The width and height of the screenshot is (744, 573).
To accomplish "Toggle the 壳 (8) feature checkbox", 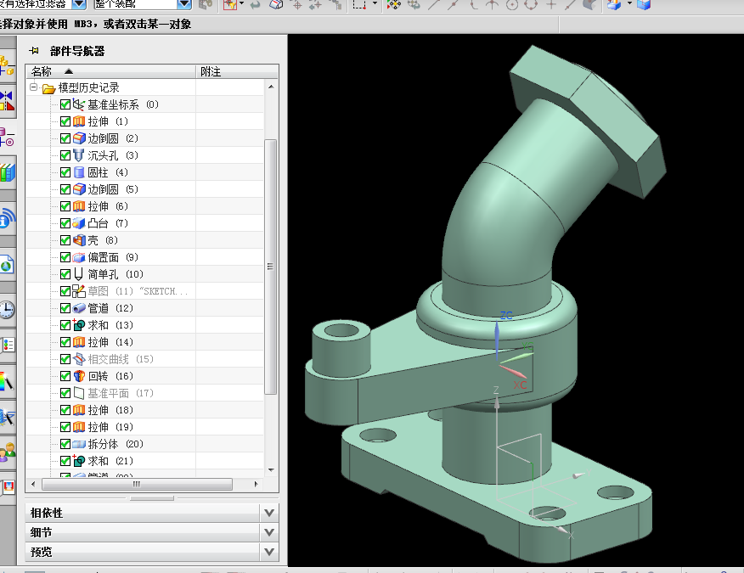I will click(x=65, y=240).
